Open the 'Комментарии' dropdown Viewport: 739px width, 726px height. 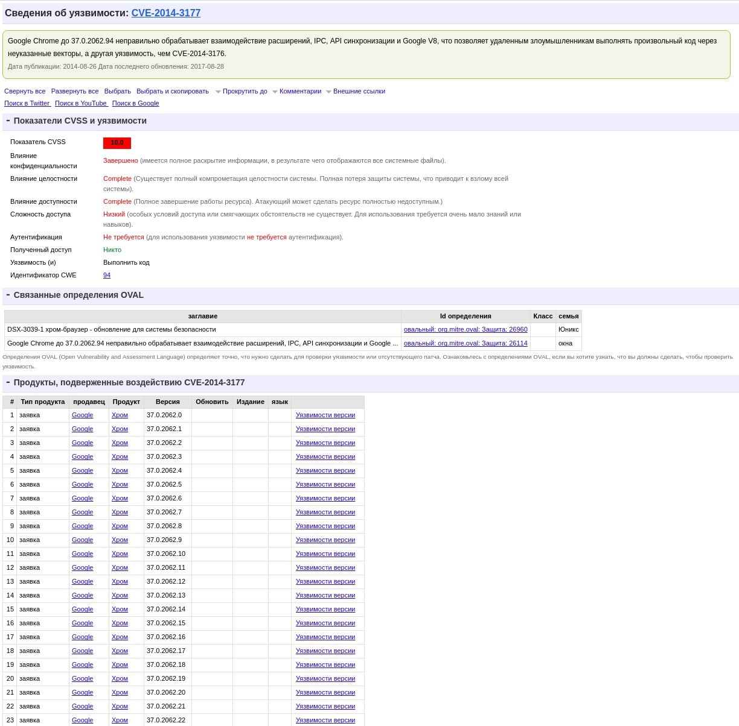[x=300, y=92]
